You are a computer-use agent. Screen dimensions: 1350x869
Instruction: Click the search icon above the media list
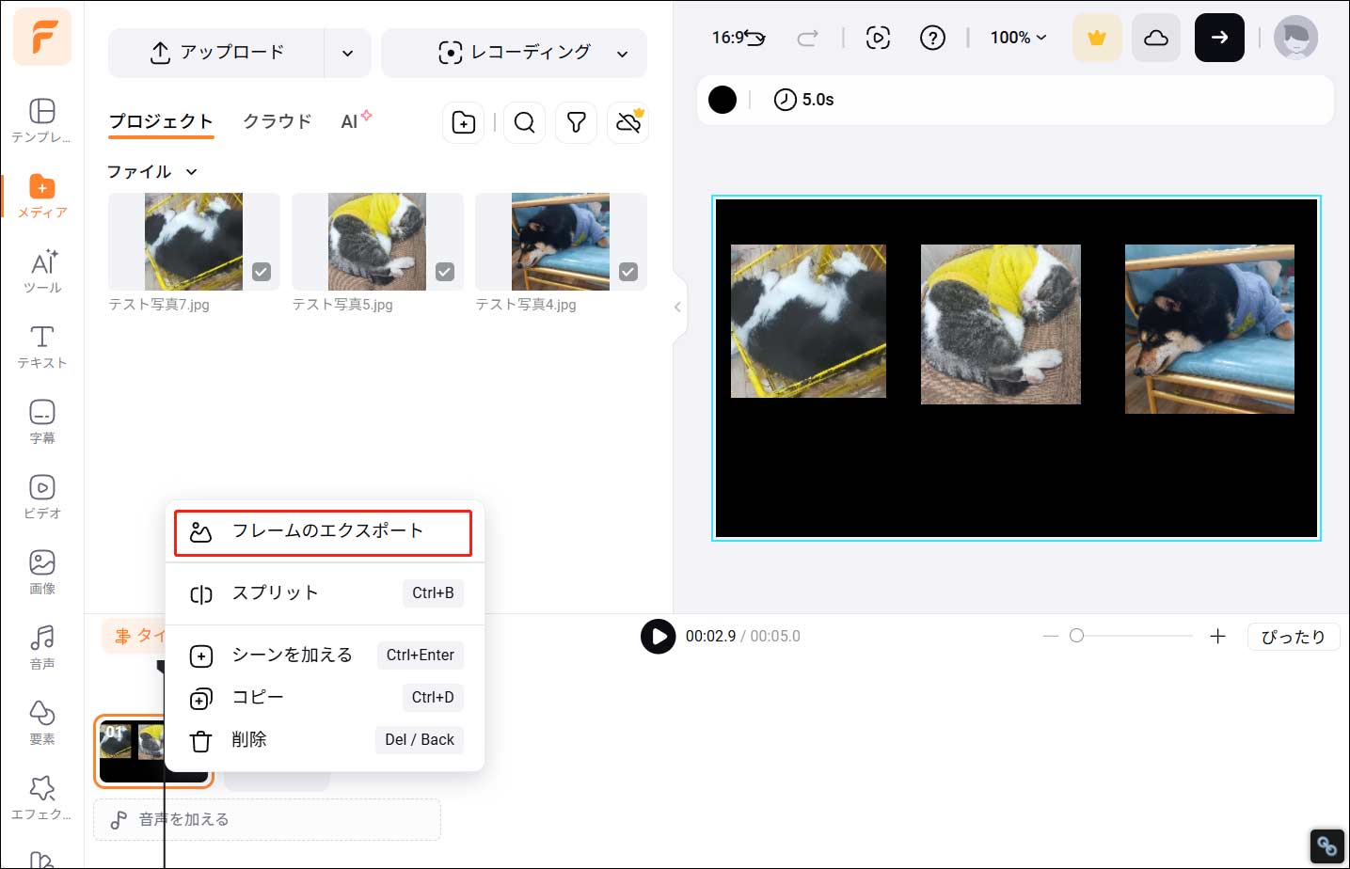(524, 122)
